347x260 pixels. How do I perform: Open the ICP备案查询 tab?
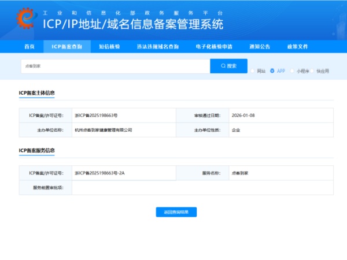[67, 46]
